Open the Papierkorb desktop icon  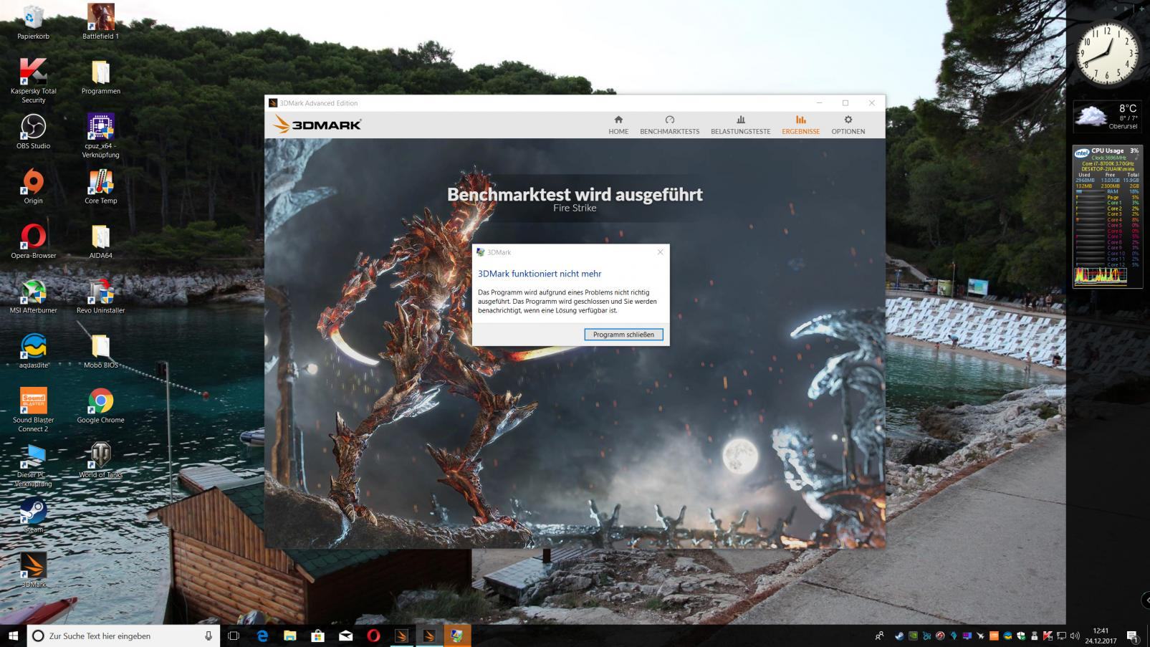click(x=33, y=21)
